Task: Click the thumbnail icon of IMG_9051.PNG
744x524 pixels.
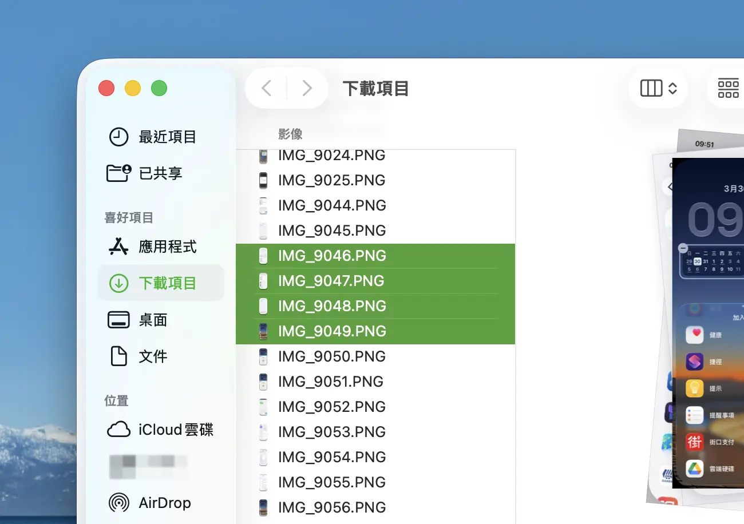Action: click(x=263, y=382)
